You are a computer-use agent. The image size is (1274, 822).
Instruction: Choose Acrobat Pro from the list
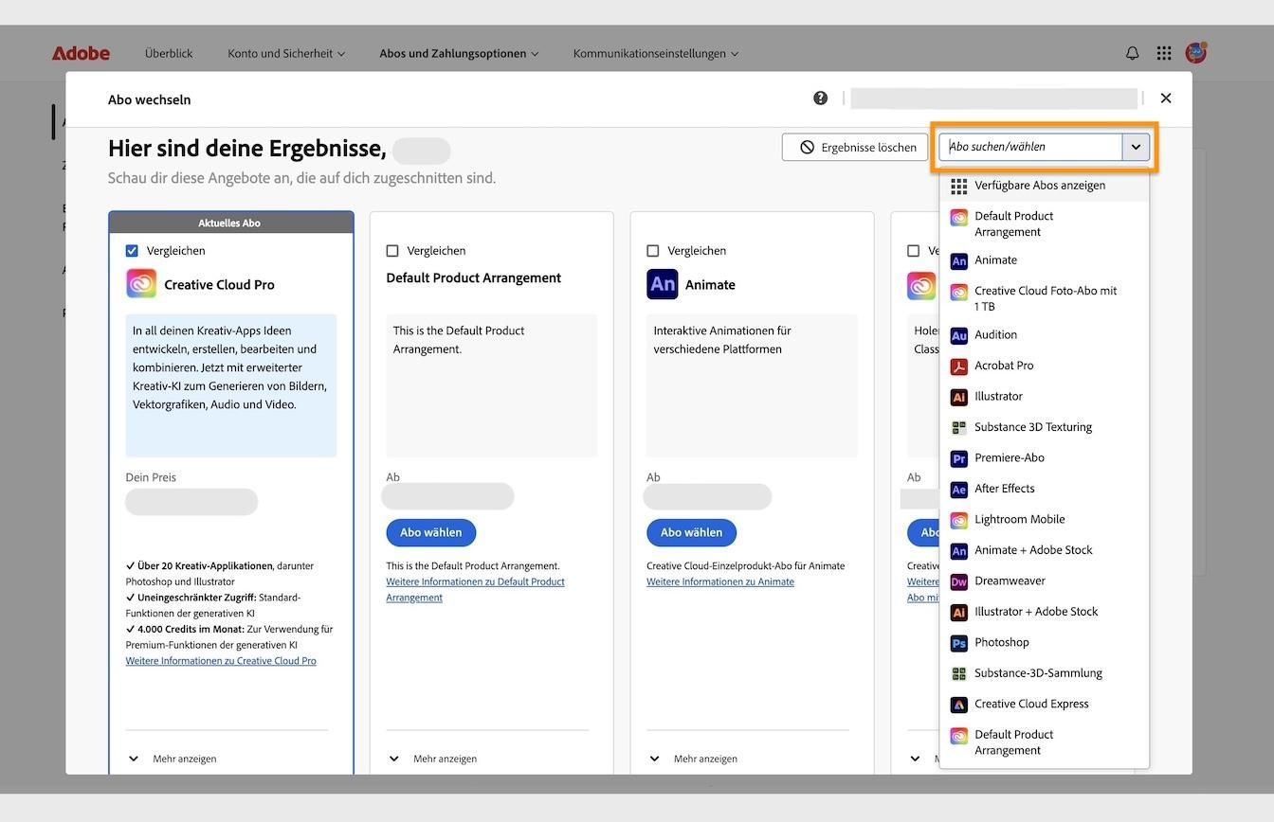(x=1008, y=365)
